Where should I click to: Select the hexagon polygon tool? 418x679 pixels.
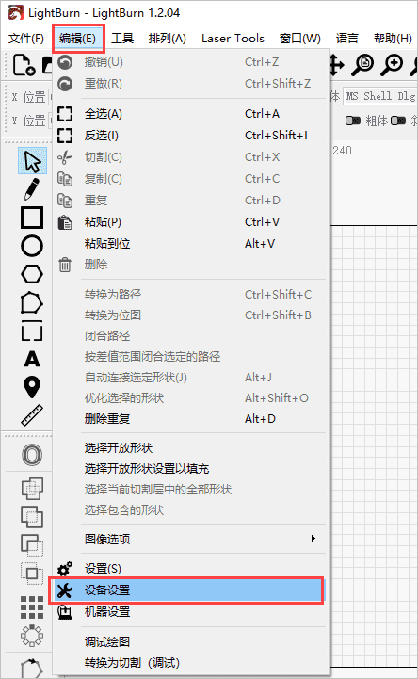click(32, 274)
